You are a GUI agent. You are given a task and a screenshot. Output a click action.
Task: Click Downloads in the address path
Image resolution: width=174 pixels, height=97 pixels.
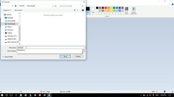pos(31,6)
